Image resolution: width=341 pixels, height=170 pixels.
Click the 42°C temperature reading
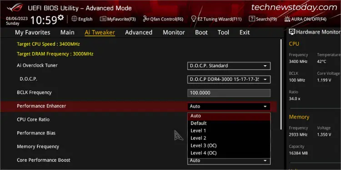(x=321, y=62)
